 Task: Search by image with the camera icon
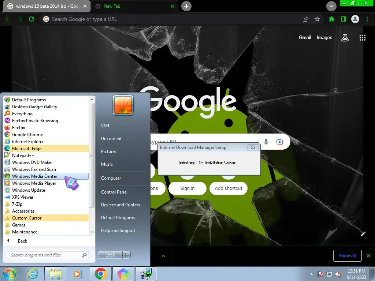click(x=279, y=142)
